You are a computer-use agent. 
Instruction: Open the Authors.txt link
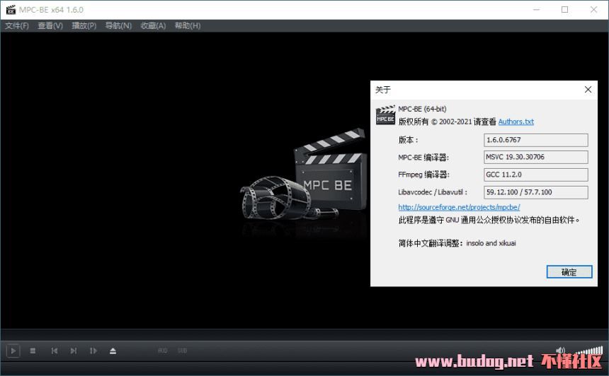(x=516, y=122)
